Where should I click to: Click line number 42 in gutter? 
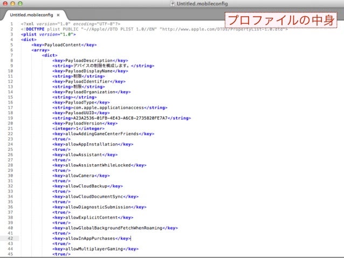pyautogui.click(x=10, y=239)
